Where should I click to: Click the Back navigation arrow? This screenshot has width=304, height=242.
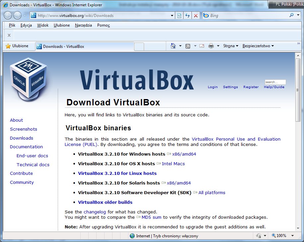pyautogui.click(x=8, y=16)
